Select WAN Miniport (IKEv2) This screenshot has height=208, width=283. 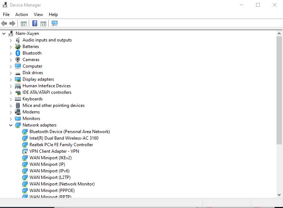pyautogui.click(x=51, y=158)
